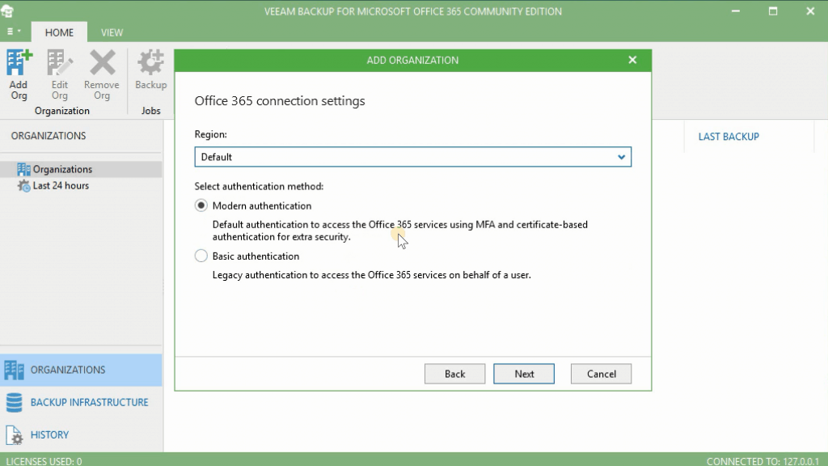Viewport: 828px width, 466px height.
Task: Click the Backup job ribbon icon
Action: 150,70
